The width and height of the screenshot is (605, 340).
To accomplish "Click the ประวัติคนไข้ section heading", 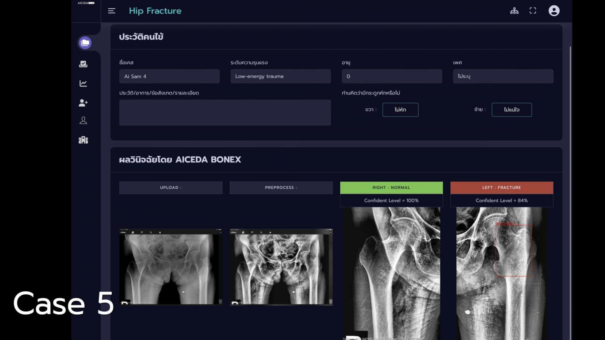I will [141, 37].
